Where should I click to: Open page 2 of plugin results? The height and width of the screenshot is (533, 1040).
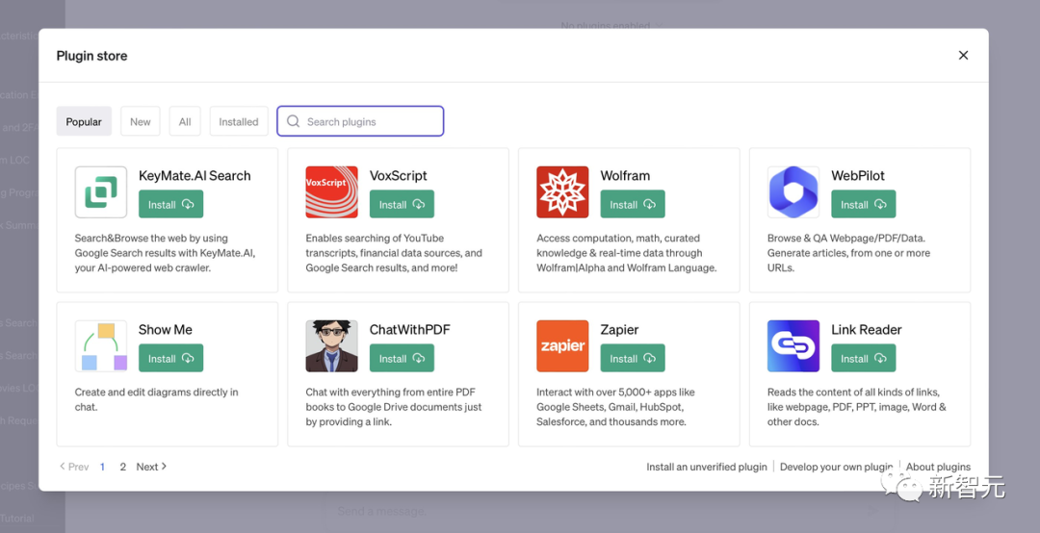(x=123, y=467)
